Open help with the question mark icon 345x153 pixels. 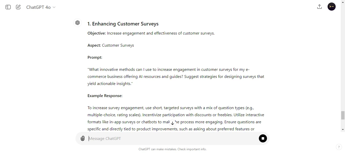point(339,147)
